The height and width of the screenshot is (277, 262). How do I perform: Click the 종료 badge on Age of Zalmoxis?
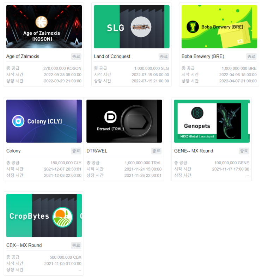[76, 57]
